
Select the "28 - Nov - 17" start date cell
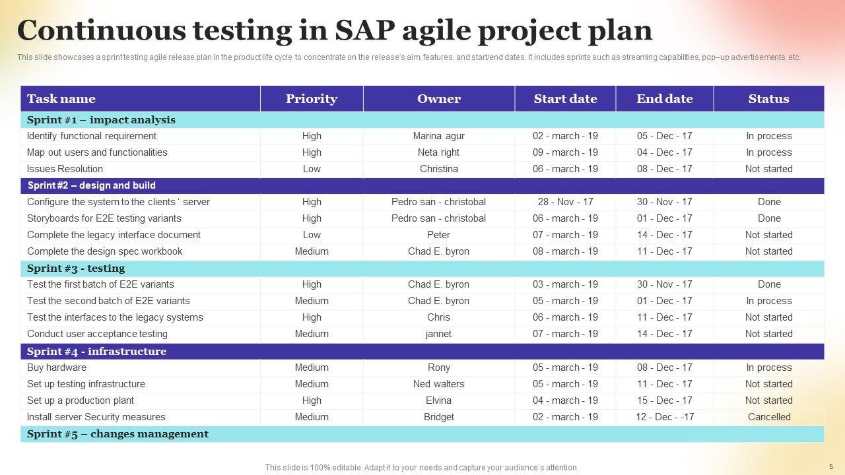point(565,202)
